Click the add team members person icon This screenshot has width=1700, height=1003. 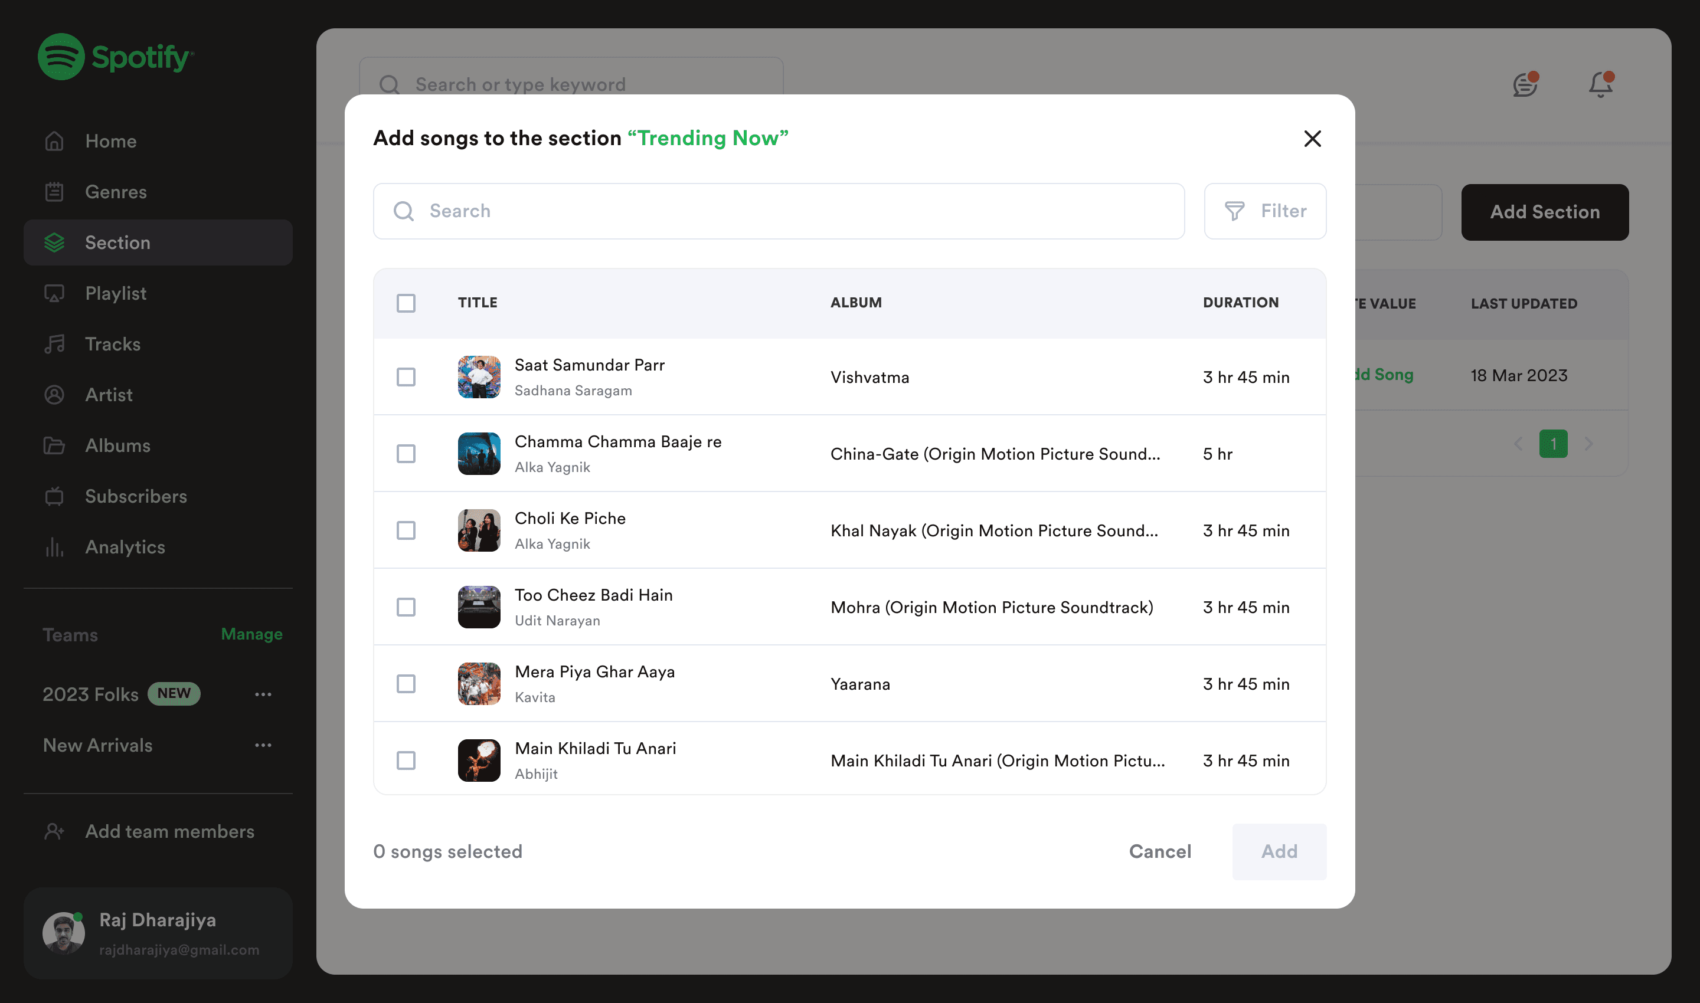click(x=54, y=831)
